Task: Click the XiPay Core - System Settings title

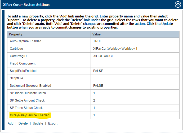Action: [x=26, y=5]
